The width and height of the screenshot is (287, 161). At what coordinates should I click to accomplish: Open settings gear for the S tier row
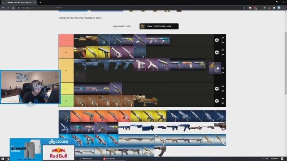(217, 40)
